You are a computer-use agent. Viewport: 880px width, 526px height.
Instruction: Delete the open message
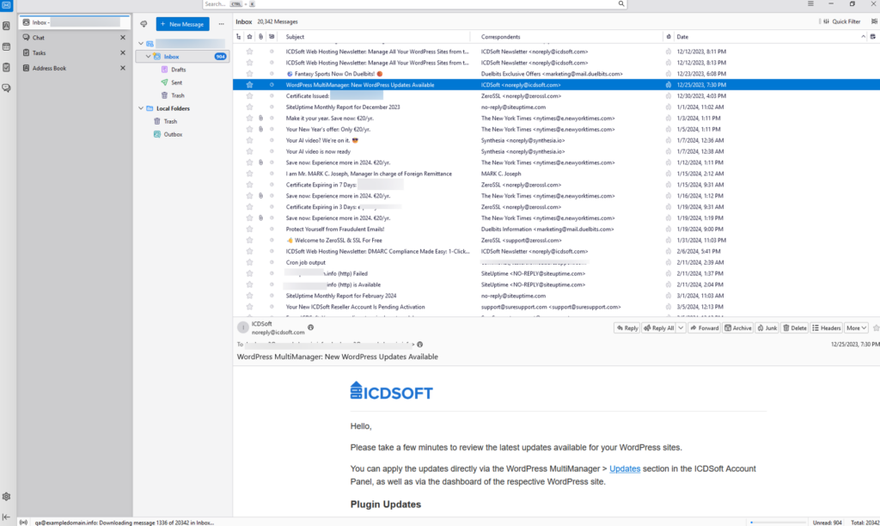click(x=795, y=327)
